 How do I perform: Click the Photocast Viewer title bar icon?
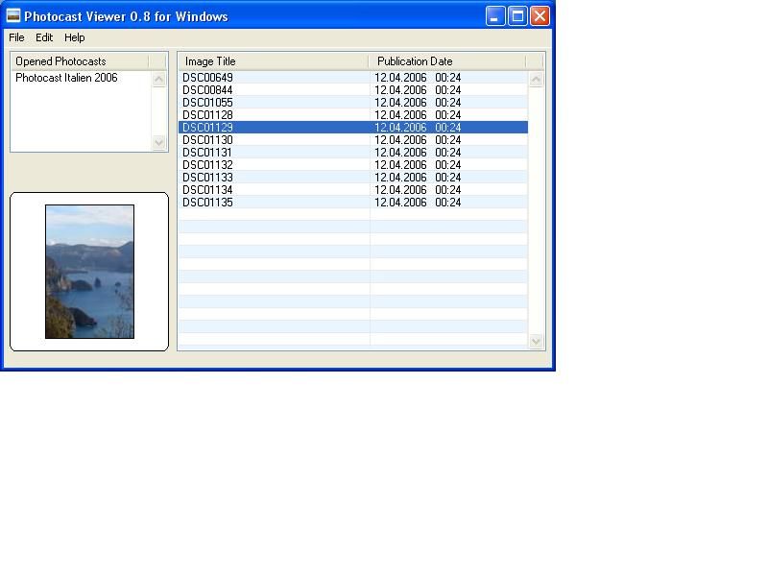[x=13, y=16]
